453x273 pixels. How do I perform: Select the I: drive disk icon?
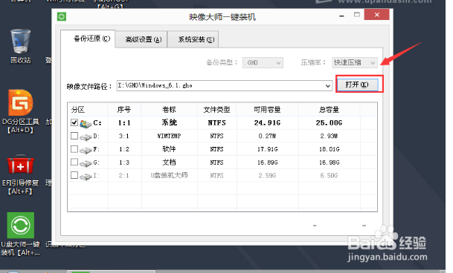(86, 176)
